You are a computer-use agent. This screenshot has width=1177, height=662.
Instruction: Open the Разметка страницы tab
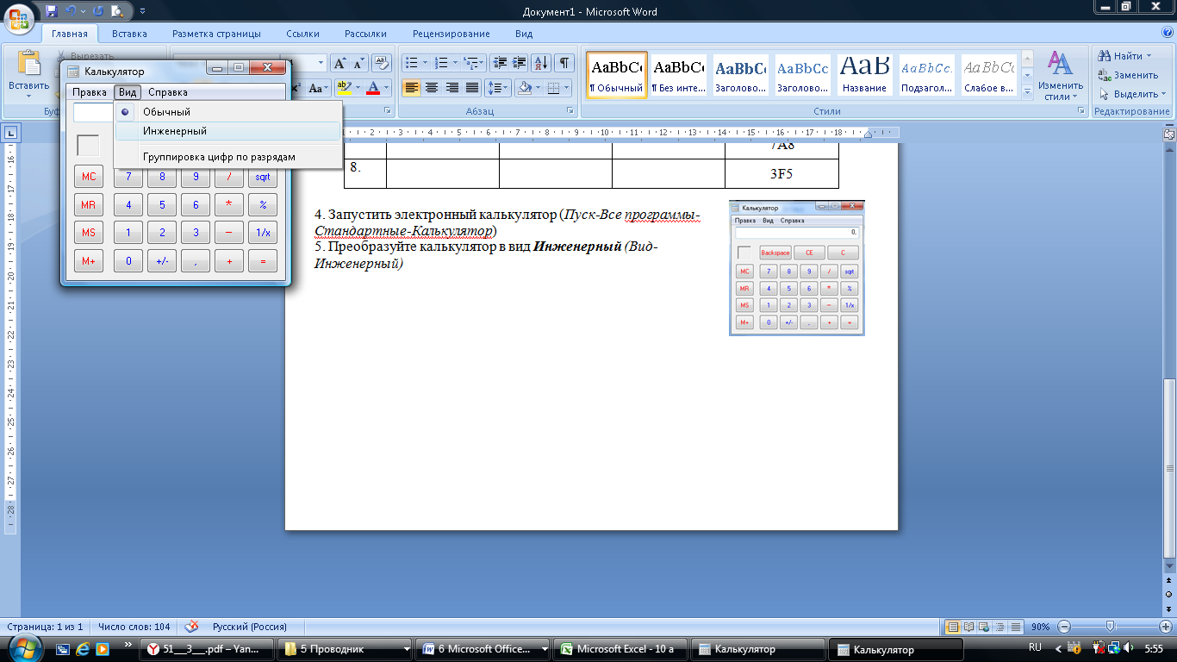point(216,34)
